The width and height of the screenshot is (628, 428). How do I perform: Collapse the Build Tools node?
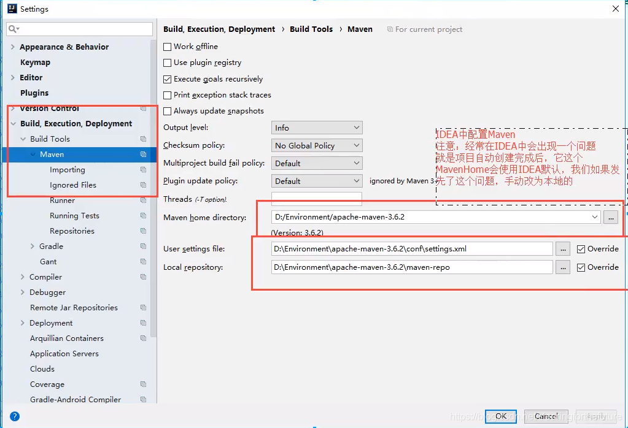coord(23,139)
